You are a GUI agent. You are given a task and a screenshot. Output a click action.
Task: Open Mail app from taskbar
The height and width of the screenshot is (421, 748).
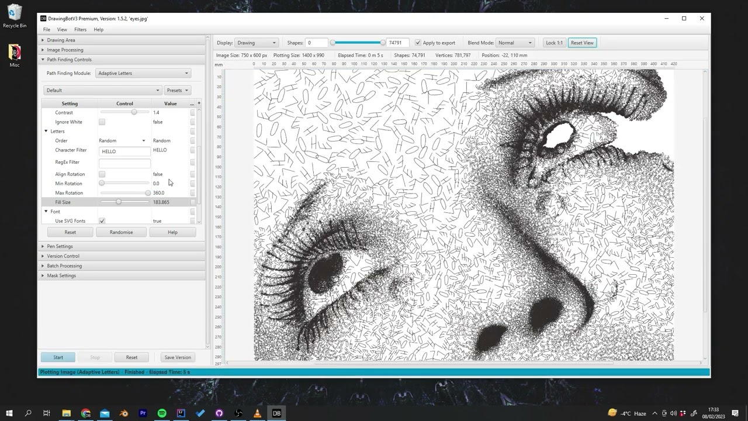click(105, 413)
